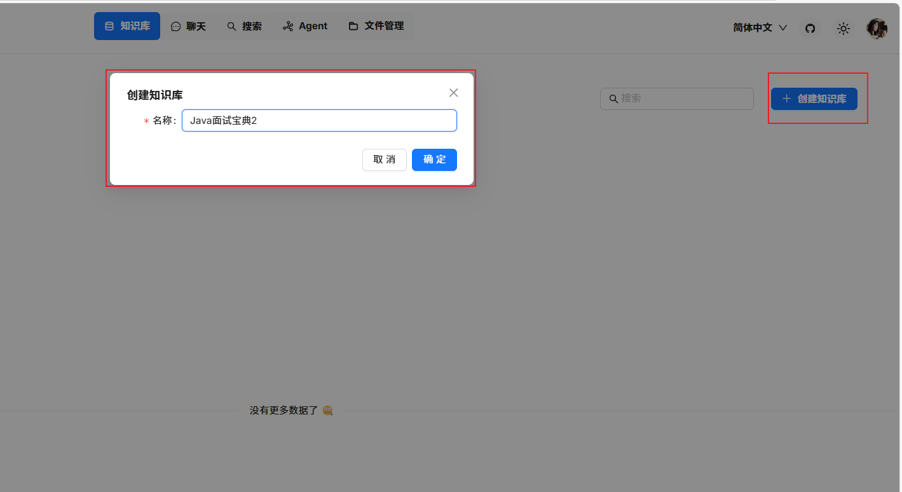Expand the 简体中文 language dropdown
902x492 pixels.
coord(760,28)
